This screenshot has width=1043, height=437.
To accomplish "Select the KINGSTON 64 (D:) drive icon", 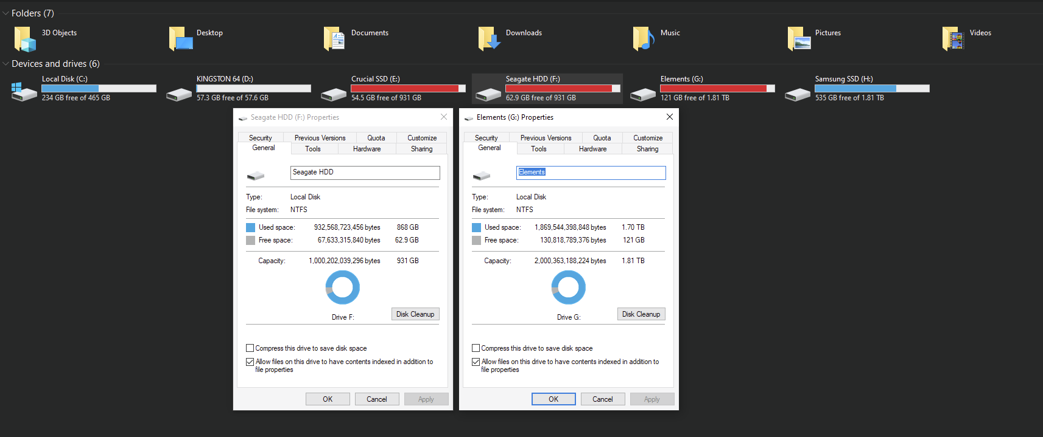I will pos(179,94).
